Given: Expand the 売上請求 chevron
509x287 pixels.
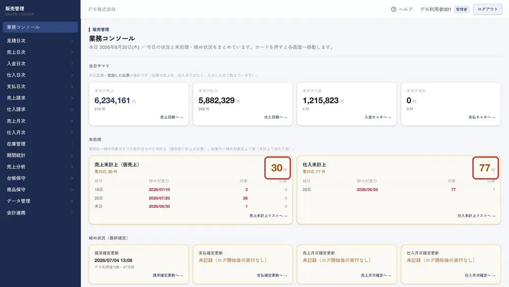Looking at the screenshot, I should tap(72, 98).
